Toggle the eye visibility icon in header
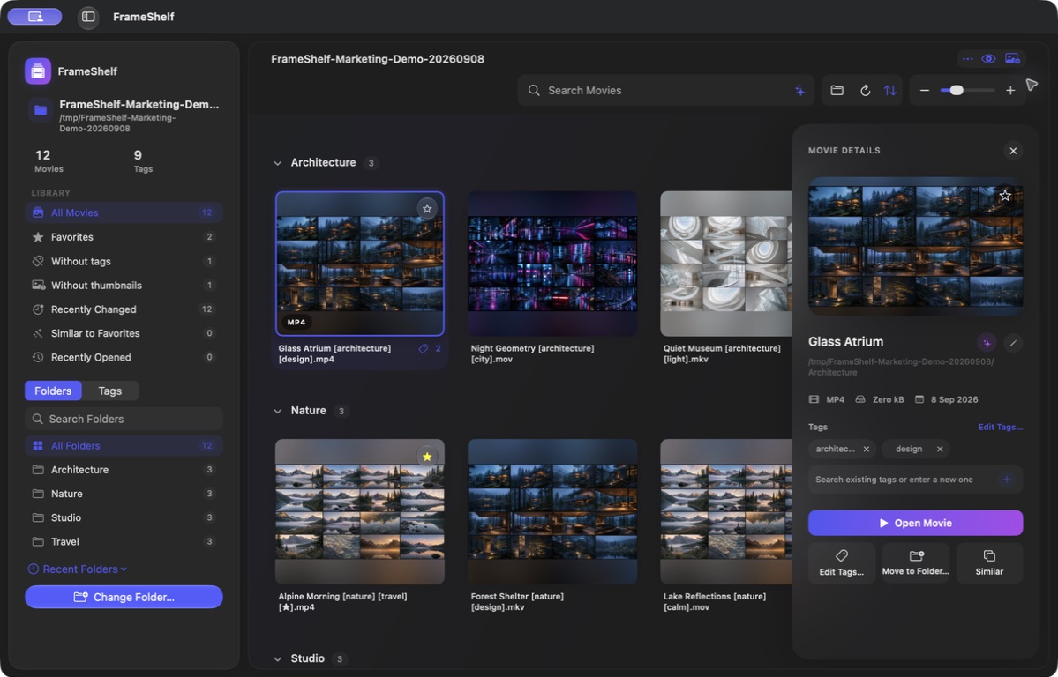Image resolution: width=1058 pixels, height=677 pixels. (x=988, y=59)
